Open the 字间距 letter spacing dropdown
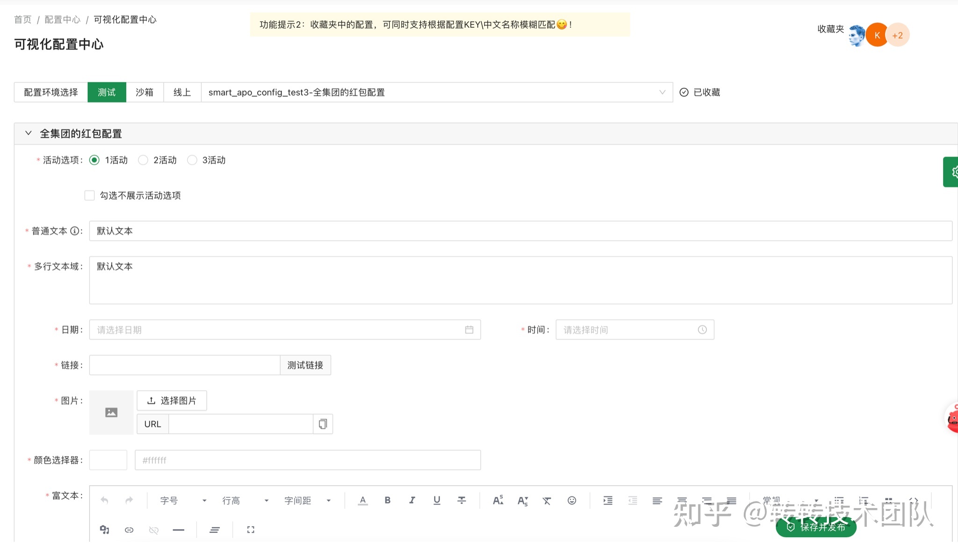958x553 pixels. (x=307, y=501)
